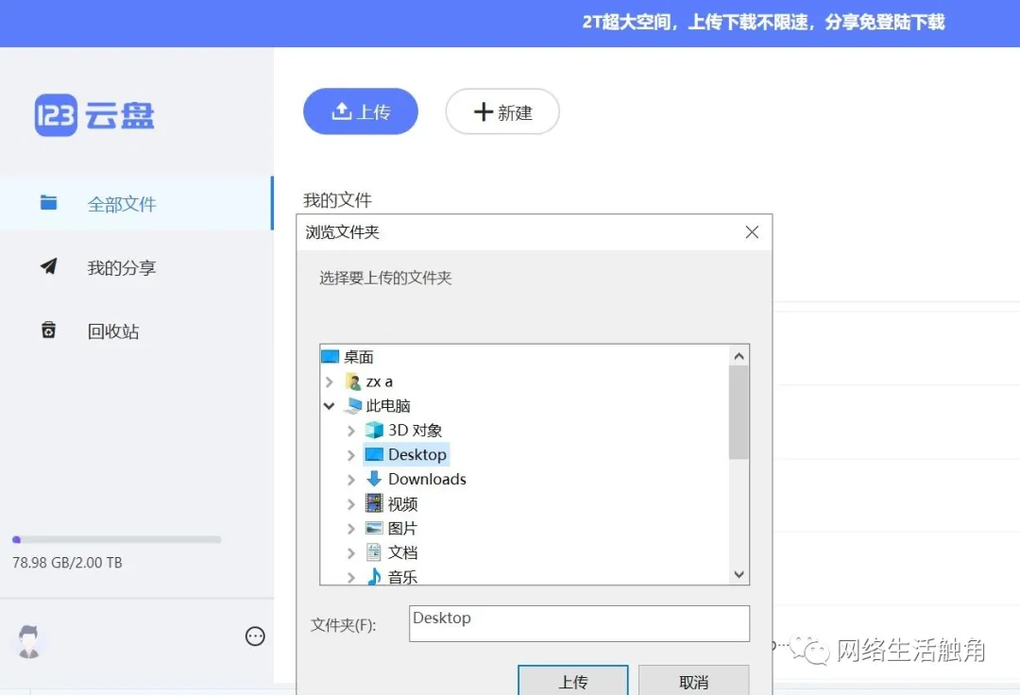Highlight the 桌面 item at tree top
Image resolution: width=1020 pixels, height=695 pixels.
[x=357, y=356]
